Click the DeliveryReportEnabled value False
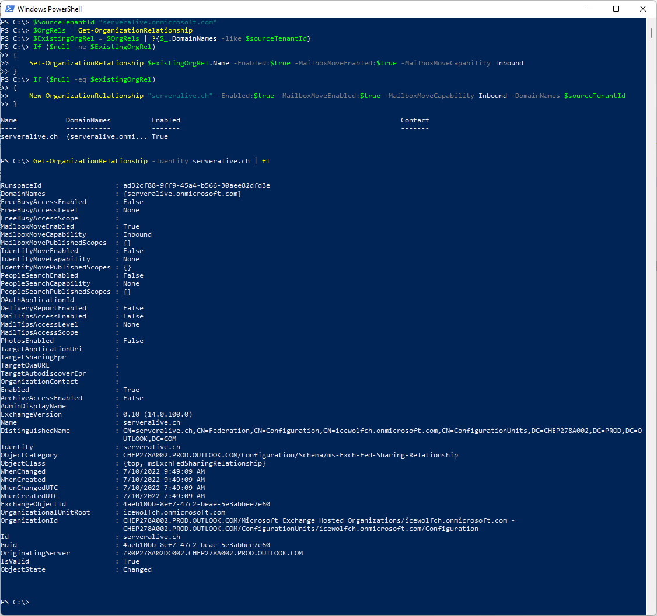 pyautogui.click(x=133, y=308)
